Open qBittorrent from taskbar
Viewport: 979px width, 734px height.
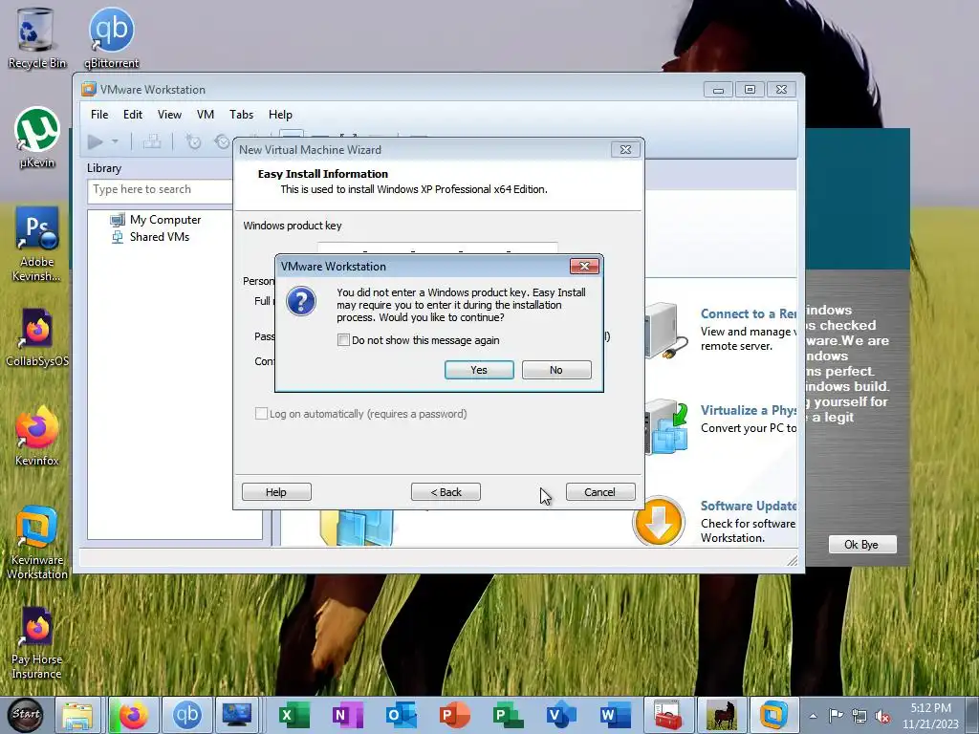186,715
